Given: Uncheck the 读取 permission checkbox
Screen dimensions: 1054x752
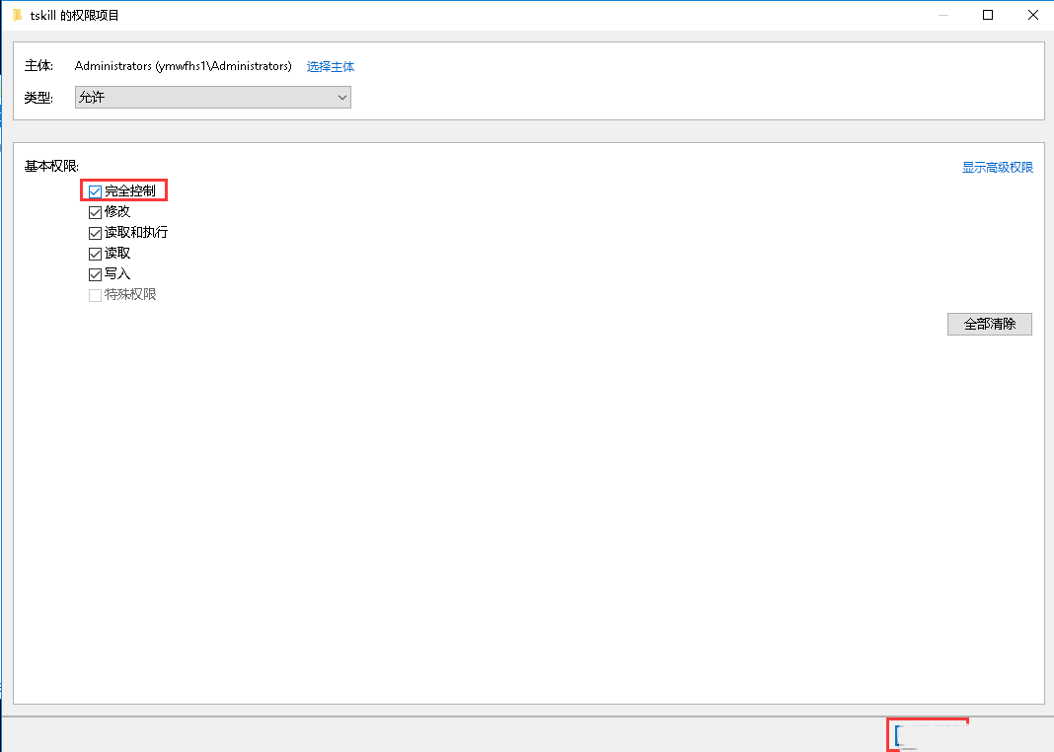Looking at the screenshot, I should point(95,254).
